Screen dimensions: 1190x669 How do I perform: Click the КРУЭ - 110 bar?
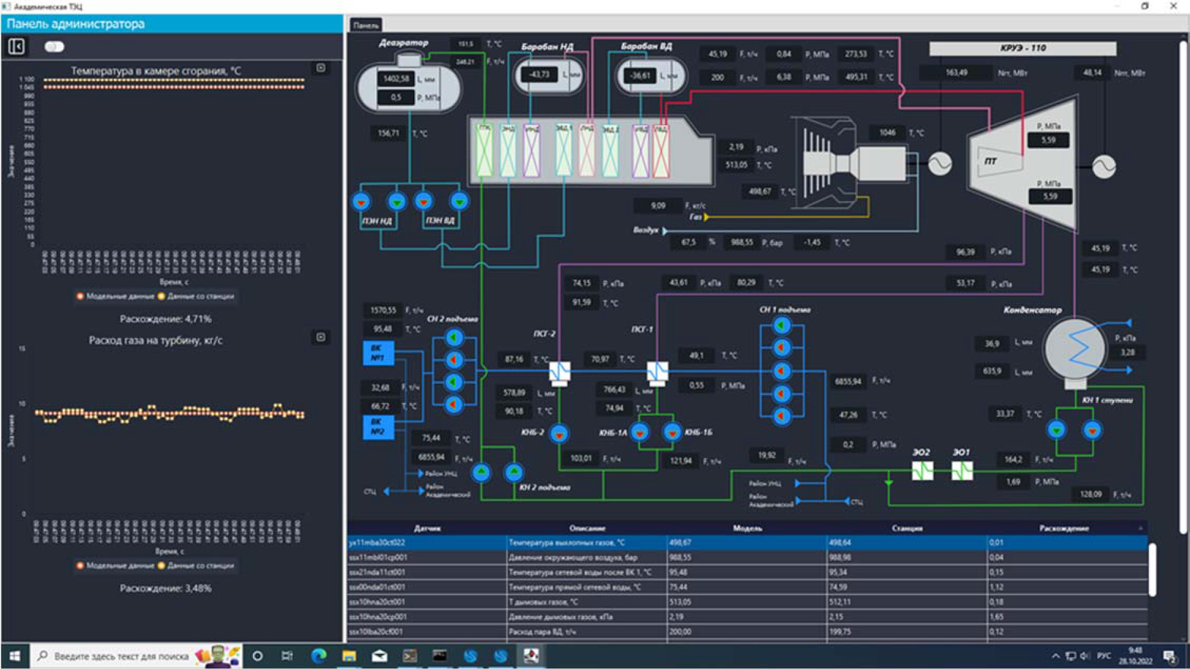tap(1022, 48)
